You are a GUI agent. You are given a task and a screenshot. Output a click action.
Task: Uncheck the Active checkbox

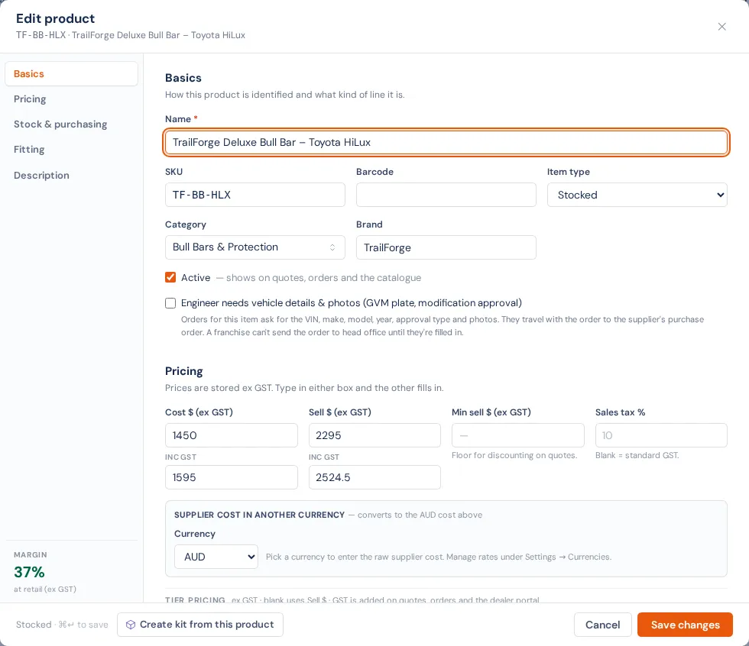[170, 277]
